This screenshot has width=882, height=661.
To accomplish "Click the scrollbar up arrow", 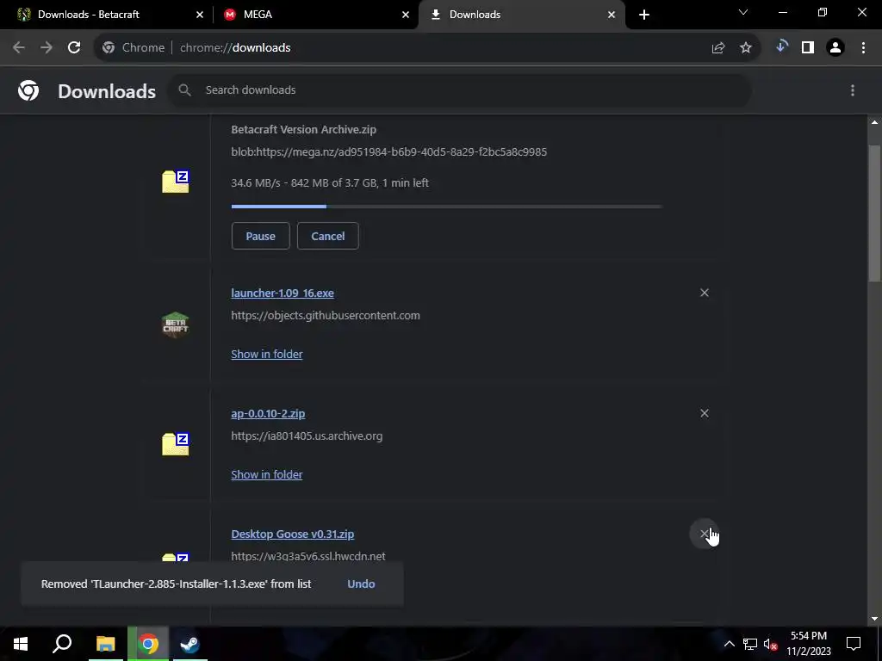I will (875, 122).
